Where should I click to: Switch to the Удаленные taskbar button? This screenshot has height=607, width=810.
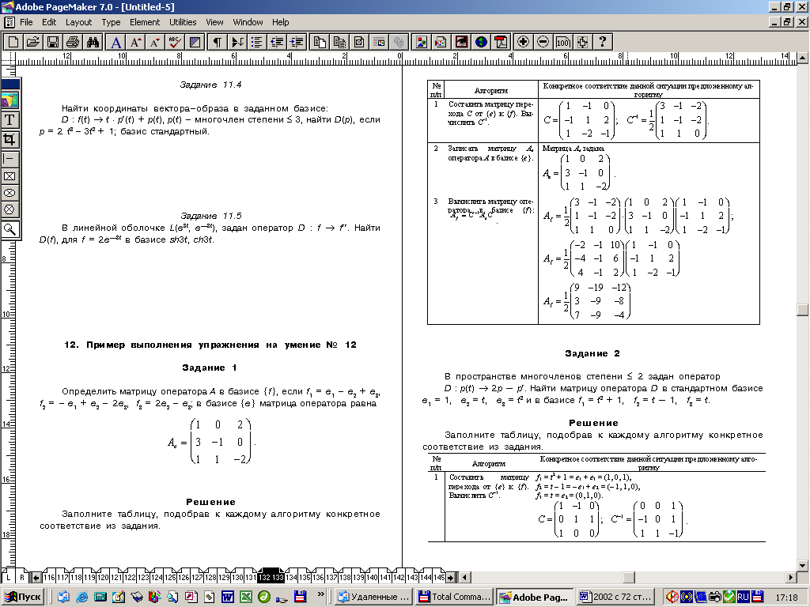point(374,597)
